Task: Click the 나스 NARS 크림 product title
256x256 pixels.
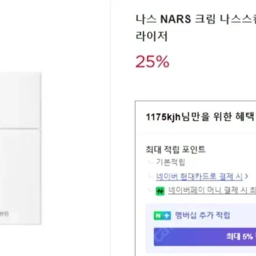Action: 196,19
